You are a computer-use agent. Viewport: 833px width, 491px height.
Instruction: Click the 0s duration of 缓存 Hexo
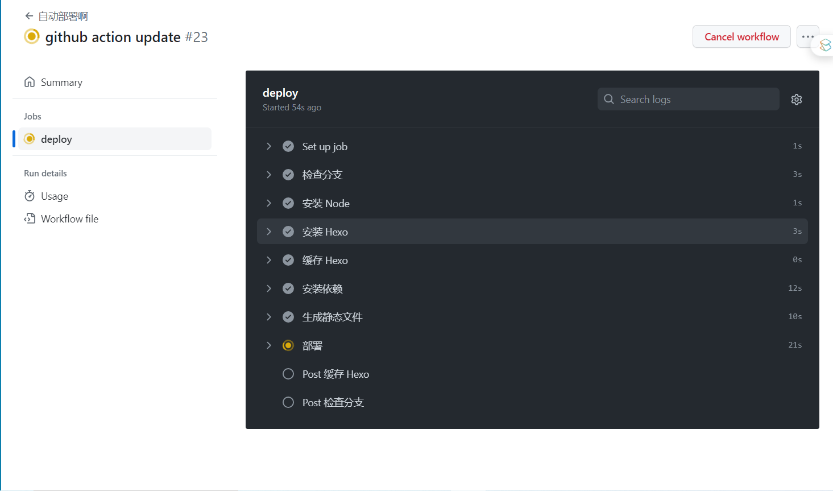pyautogui.click(x=797, y=259)
